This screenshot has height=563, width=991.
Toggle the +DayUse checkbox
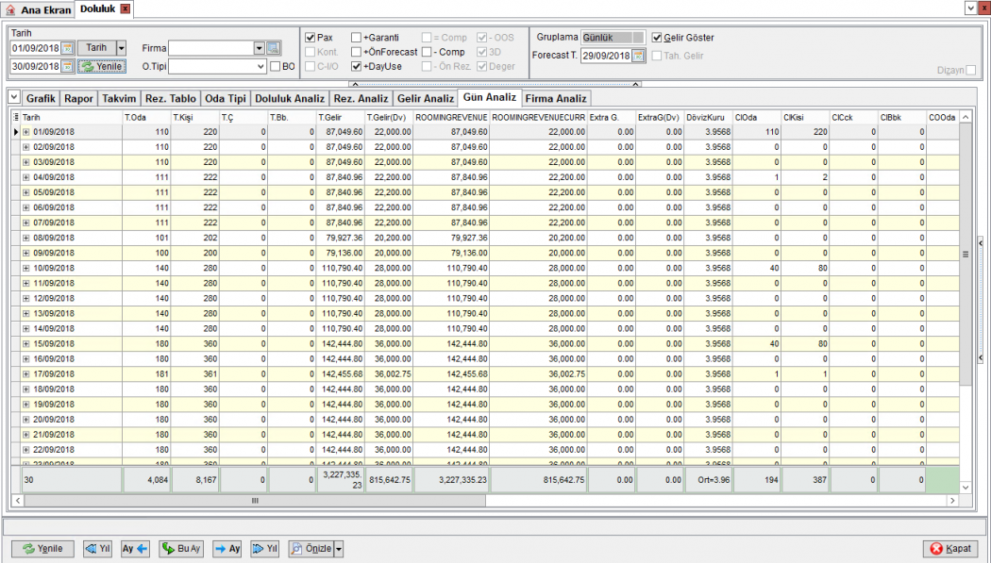357,66
